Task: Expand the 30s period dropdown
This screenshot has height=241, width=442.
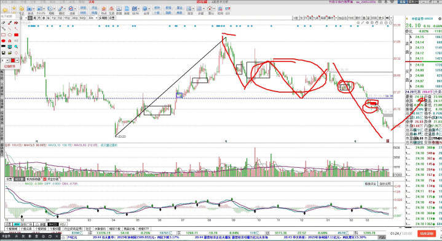Action: (97, 18)
